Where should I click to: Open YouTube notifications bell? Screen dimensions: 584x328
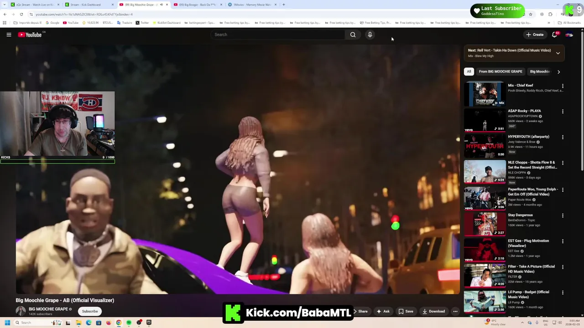click(x=555, y=35)
